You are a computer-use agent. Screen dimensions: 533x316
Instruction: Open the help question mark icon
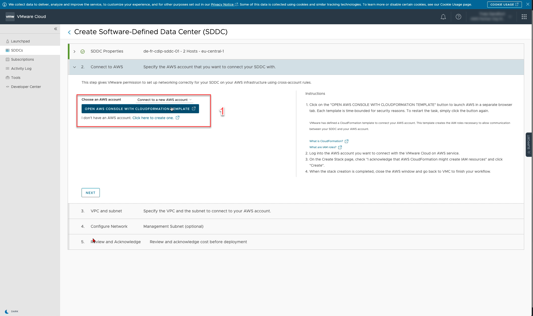[x=458, y=17]
